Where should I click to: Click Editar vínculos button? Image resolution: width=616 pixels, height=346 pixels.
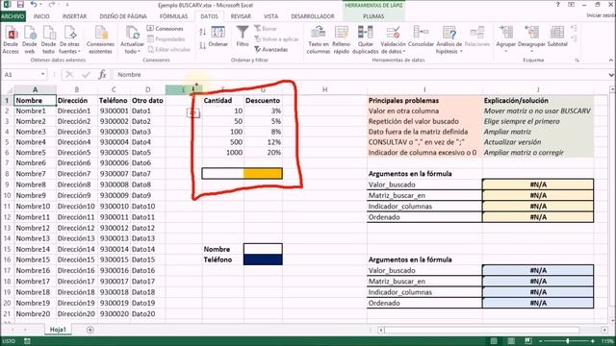tap(169, 49)
